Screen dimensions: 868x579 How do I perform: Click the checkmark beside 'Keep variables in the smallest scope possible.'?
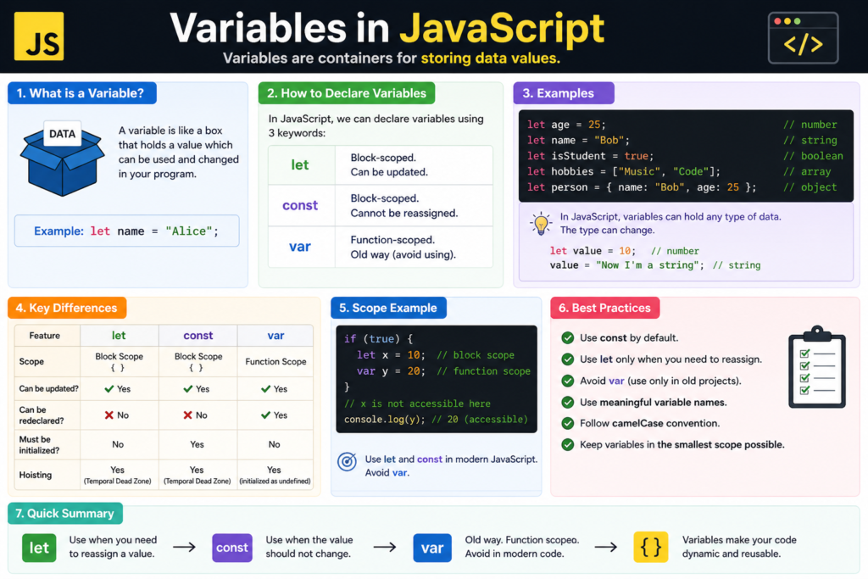point(567,444)
